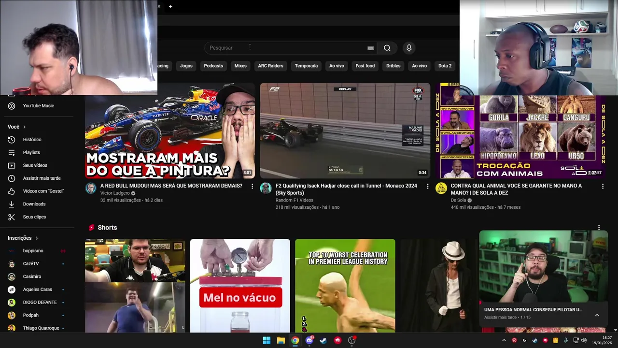Click miniplayer title UMA PESSOA NORMAL CONSEGUE
618x348 pixels.
(533, 310)
